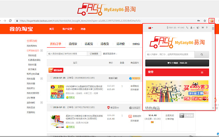Click the promotional banner in popup
The width and height of the screenshot is (219, 137).
[177, 91]
